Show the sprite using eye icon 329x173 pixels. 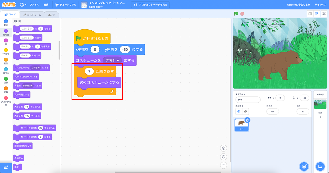pos(239,111)
